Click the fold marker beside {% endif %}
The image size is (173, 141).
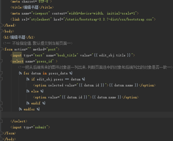tap(1, 103)
